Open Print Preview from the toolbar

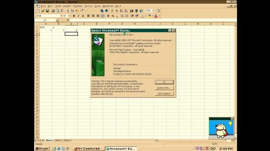click(58, 11)
